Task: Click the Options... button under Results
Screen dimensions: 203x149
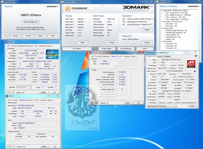Action: pos(147,43)
